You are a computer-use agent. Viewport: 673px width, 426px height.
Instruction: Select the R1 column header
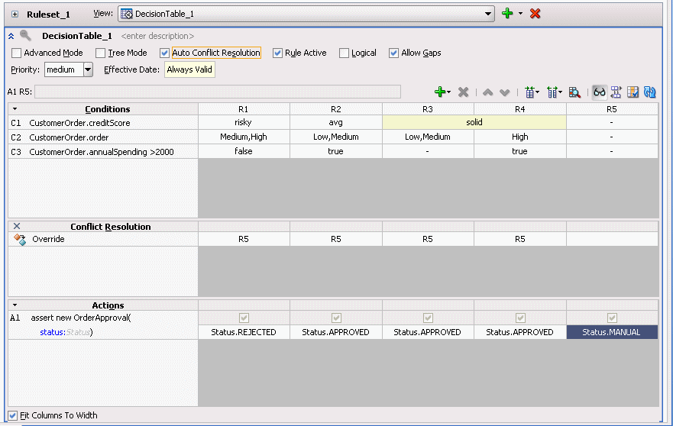[x=244, y=109]
